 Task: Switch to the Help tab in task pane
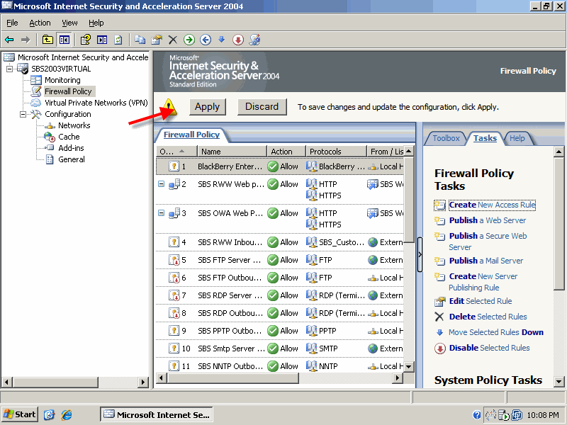(517, 138)
